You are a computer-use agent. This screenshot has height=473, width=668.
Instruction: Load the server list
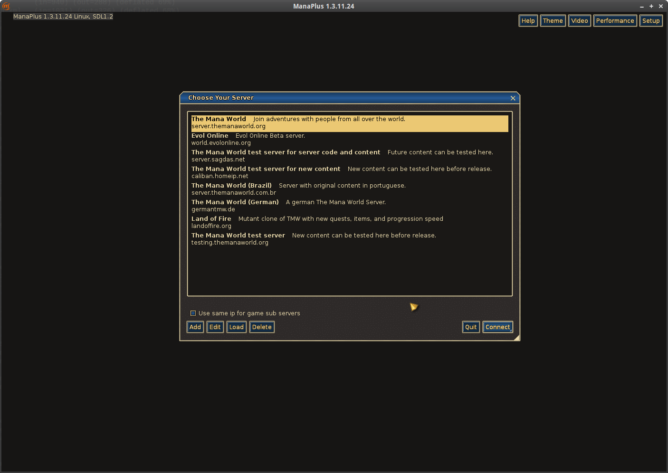pos(237,327)
